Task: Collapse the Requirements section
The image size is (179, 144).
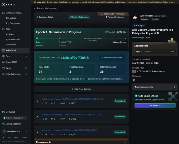Action: [125, 142]
